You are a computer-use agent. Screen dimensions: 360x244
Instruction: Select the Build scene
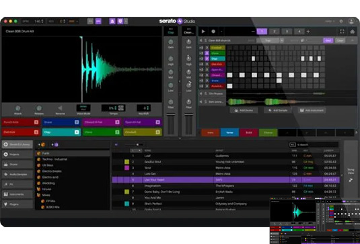click(249, 132)
